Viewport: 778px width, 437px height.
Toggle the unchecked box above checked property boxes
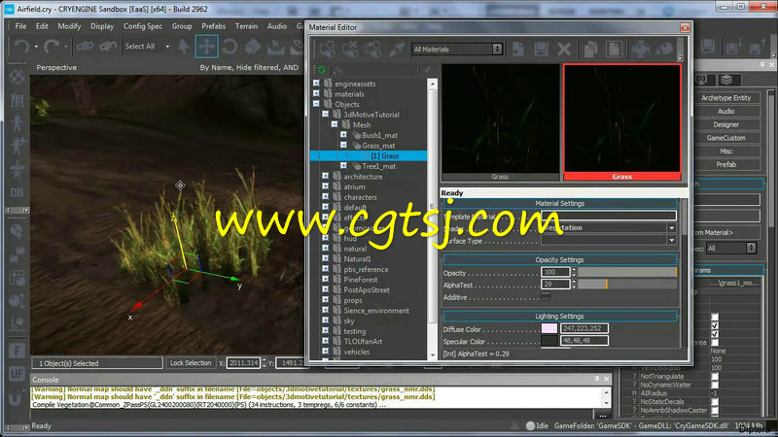(715, 317)
